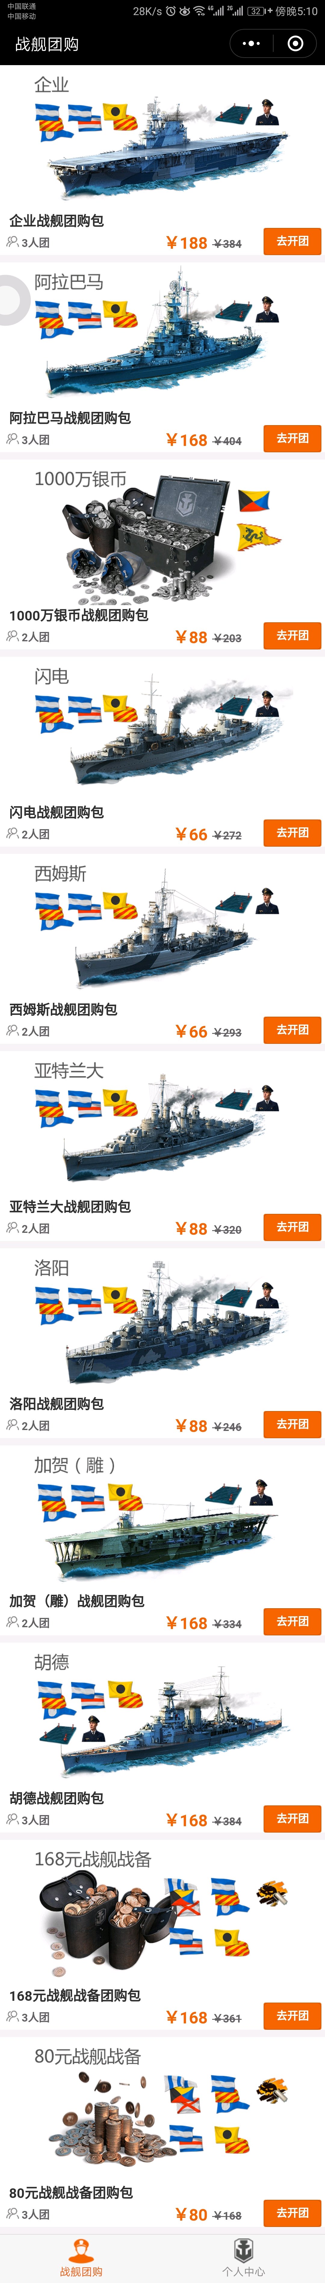
Task: Start group buy for 企业战舰团购包
Action: click(292, 241)
